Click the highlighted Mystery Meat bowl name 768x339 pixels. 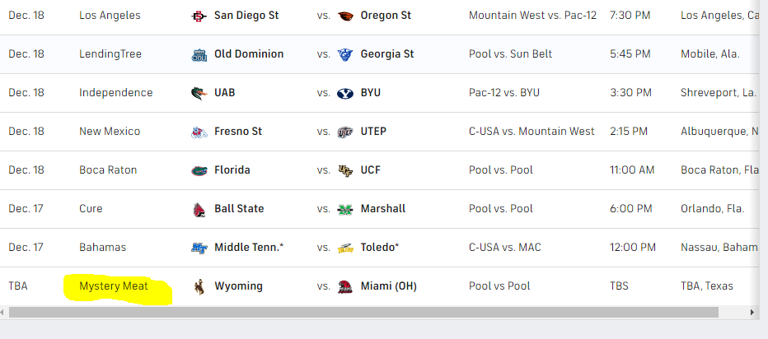114,286
